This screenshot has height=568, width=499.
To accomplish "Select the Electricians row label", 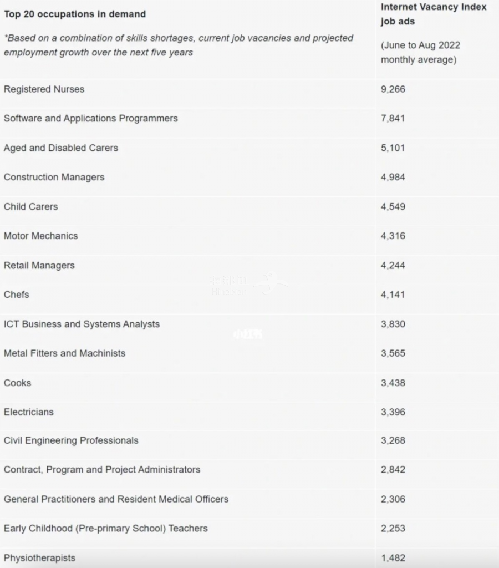I will [29, 412].
